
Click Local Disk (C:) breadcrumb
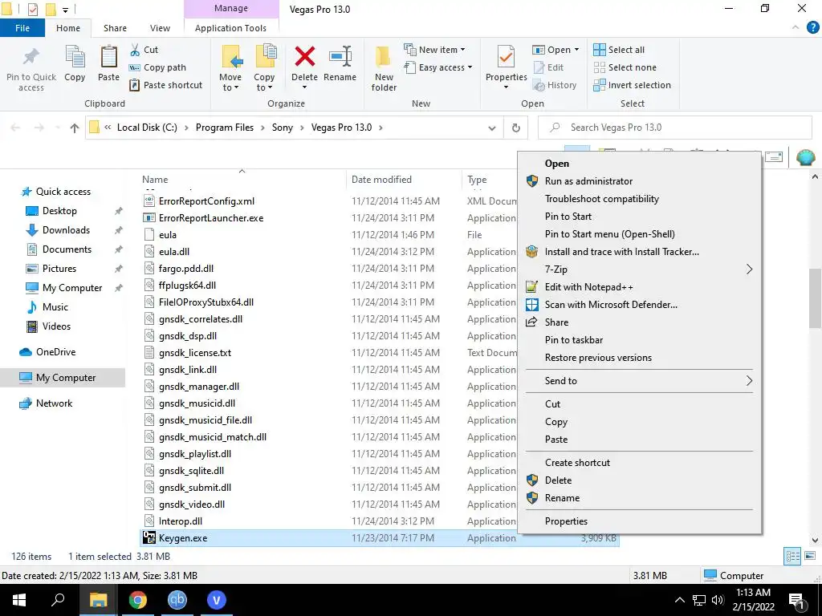tap(147, 128)
